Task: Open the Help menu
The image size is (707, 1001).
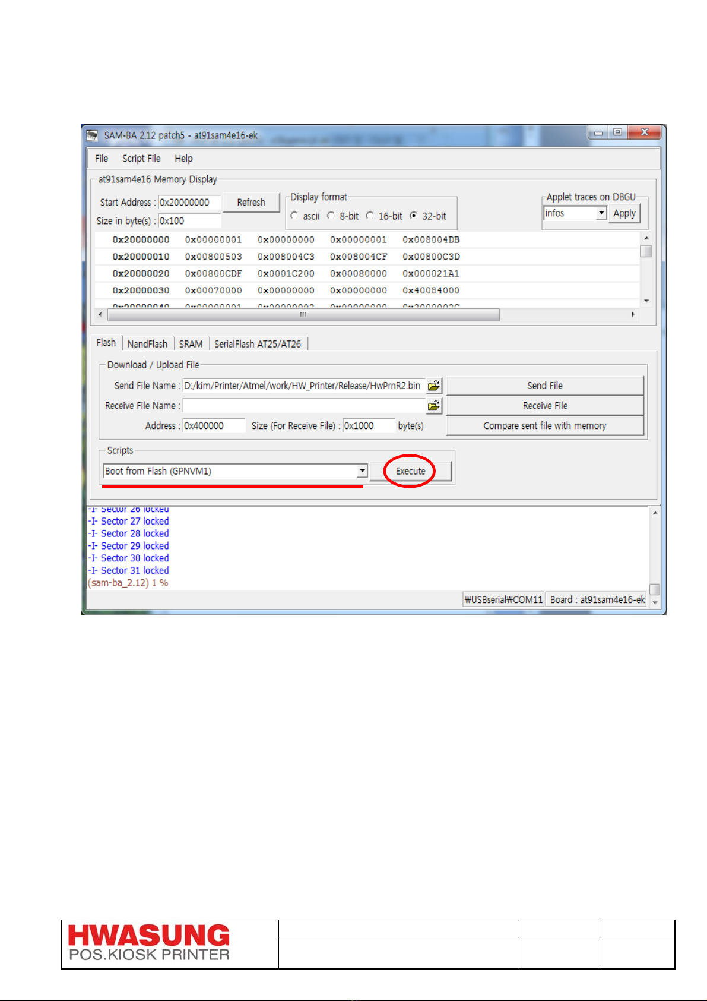Action: pos(183,159)
